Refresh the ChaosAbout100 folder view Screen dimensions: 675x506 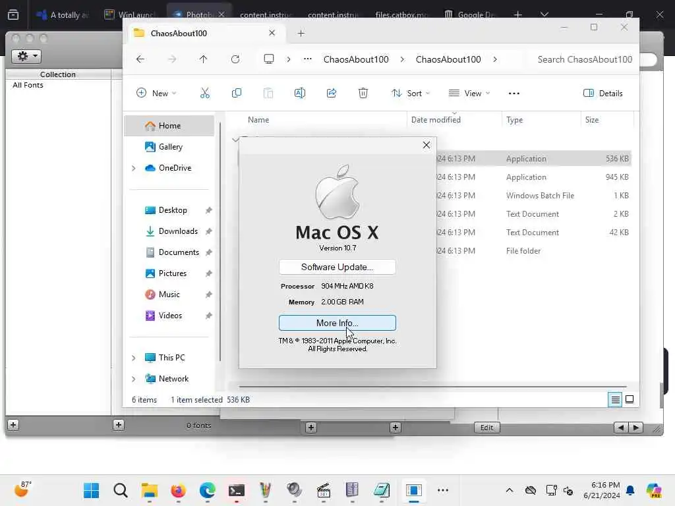235,59
